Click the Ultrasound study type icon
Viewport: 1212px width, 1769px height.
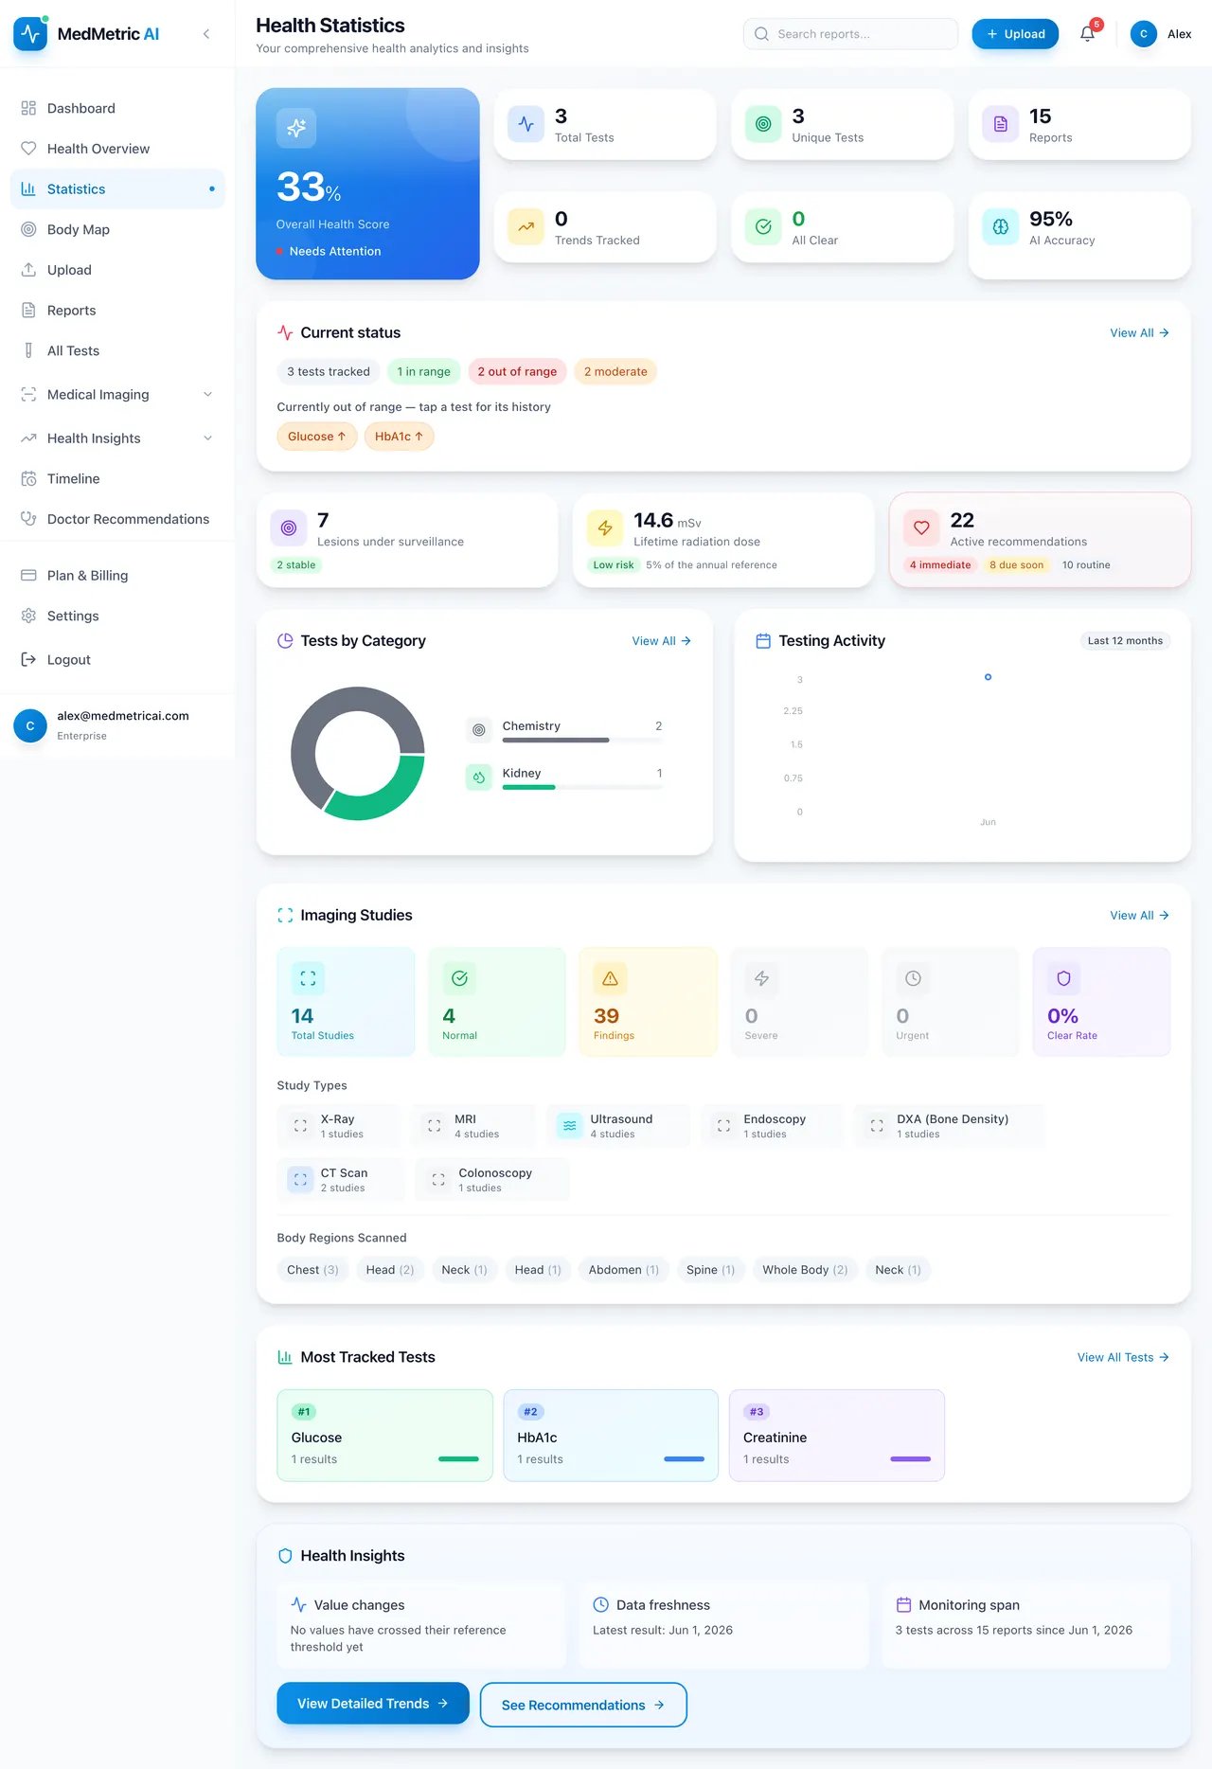point(570,1126)
